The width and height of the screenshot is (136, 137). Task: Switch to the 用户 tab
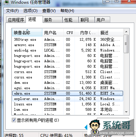pos(102,20)
